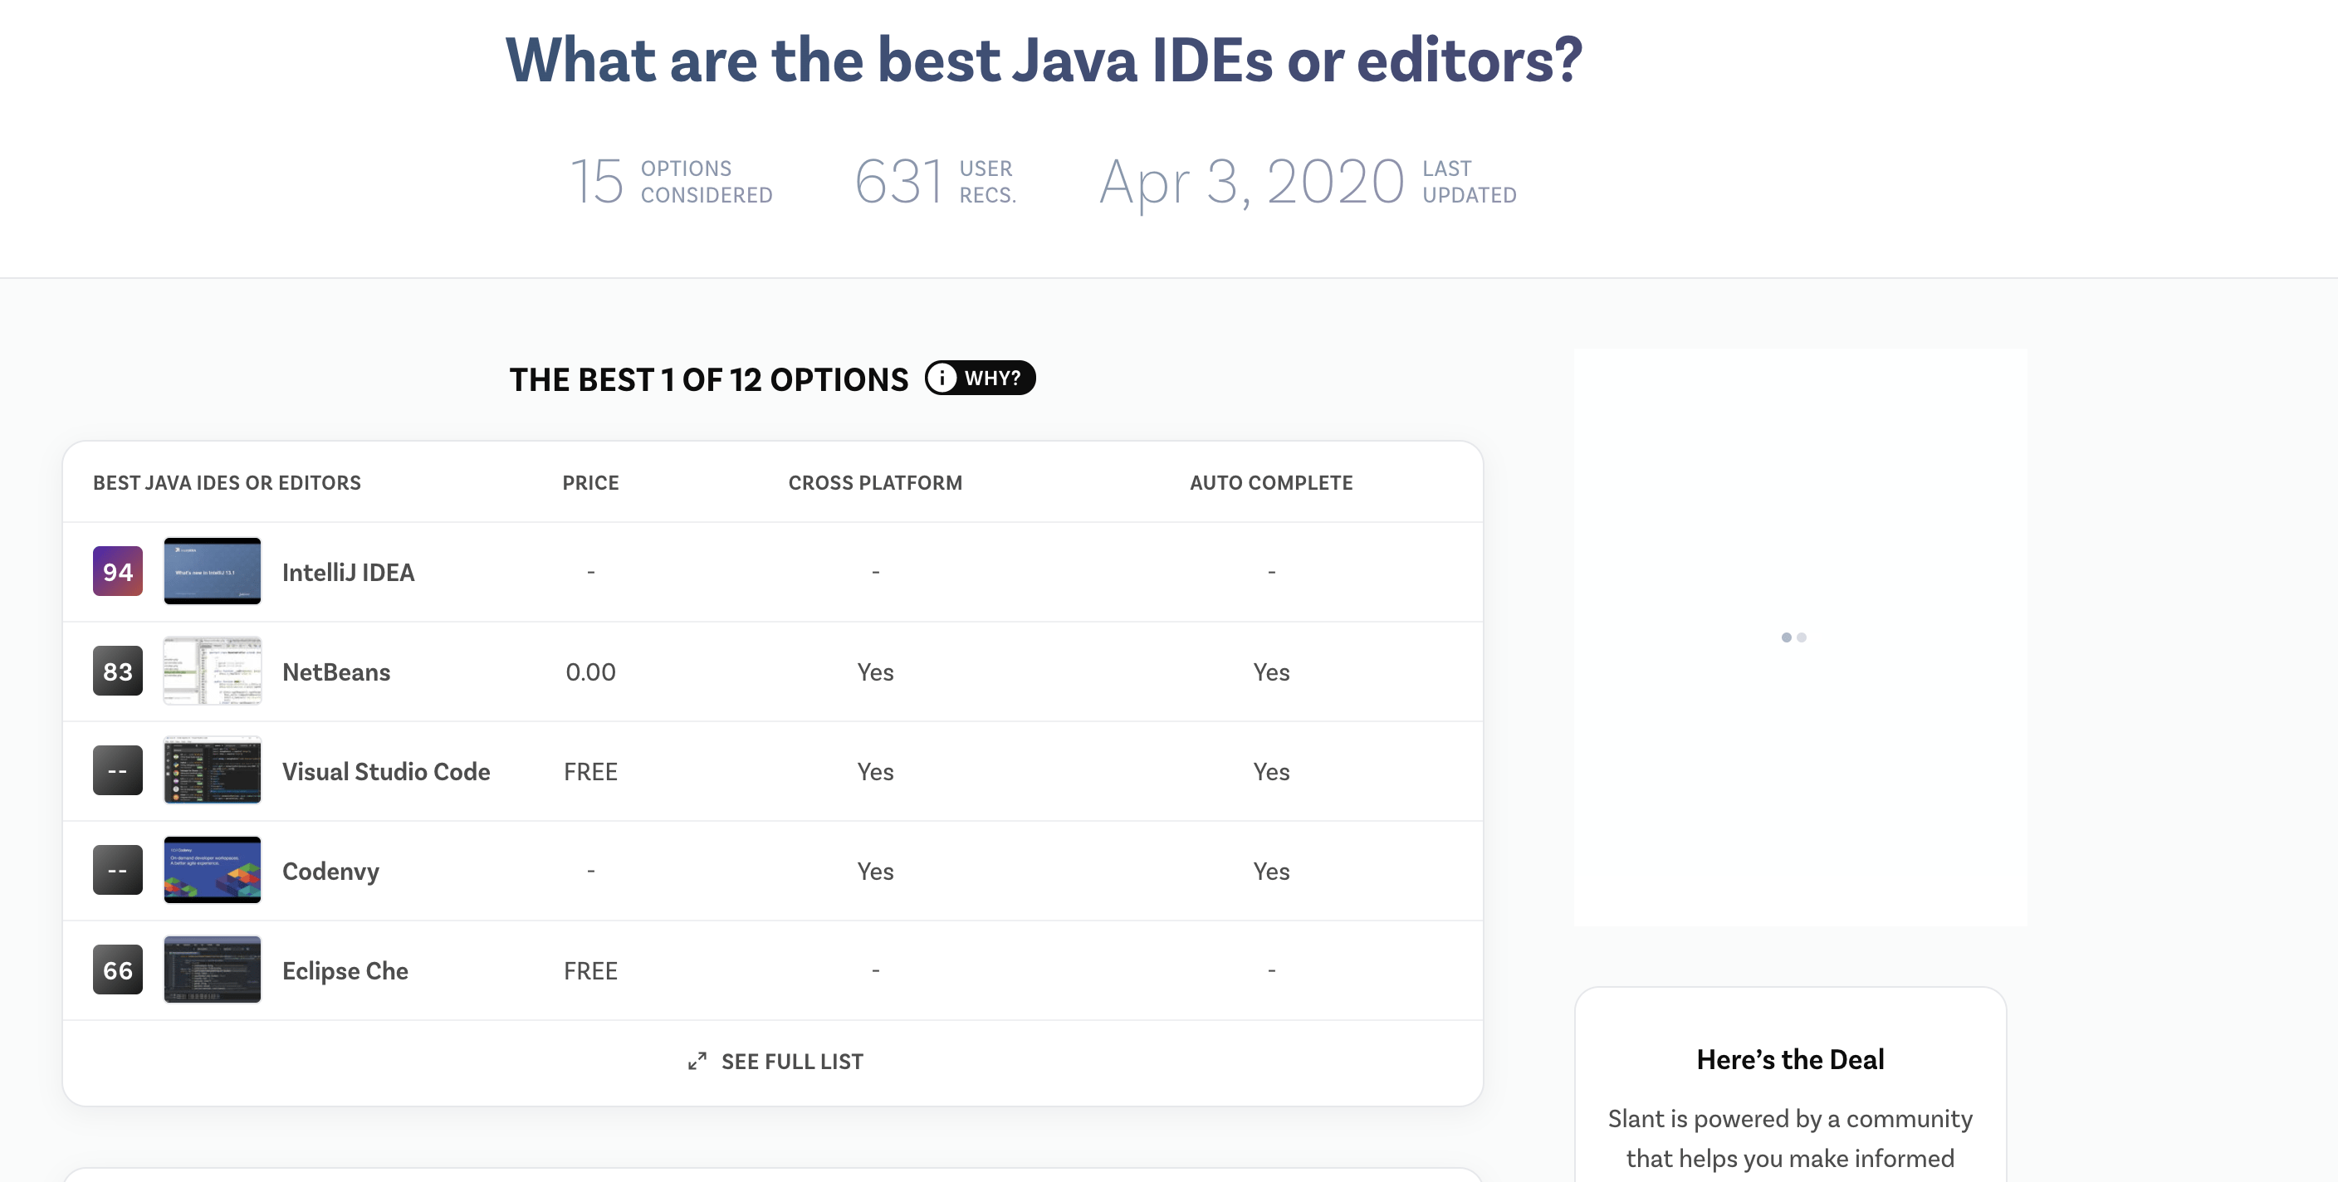Open the Codenvy option link
The width and height of the screenshot is (2338, 1182).
tap(331, 872)
